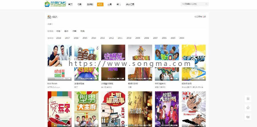Filter by year 2011
The image size is (257, 127).
coord(120,38)
